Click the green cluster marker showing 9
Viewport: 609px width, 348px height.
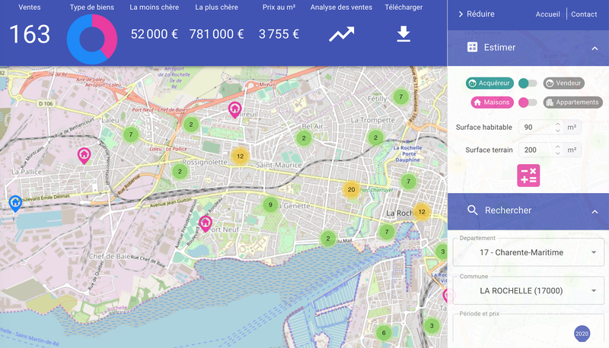click(269, 204)
